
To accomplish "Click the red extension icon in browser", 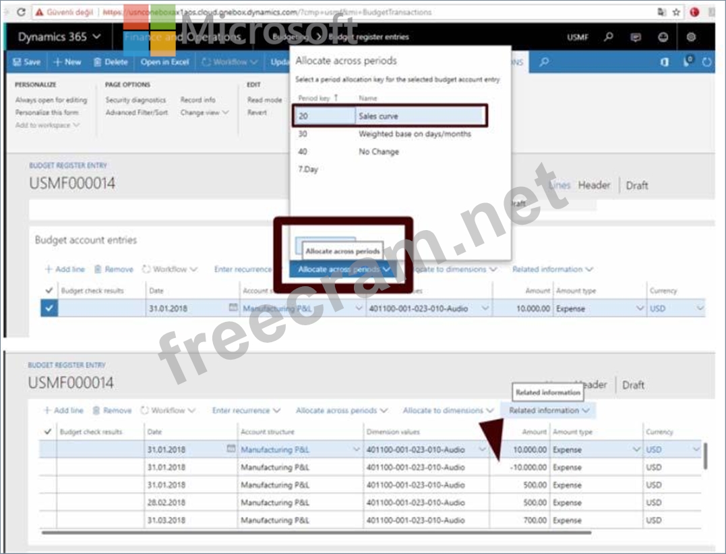I will click(694, 13).
